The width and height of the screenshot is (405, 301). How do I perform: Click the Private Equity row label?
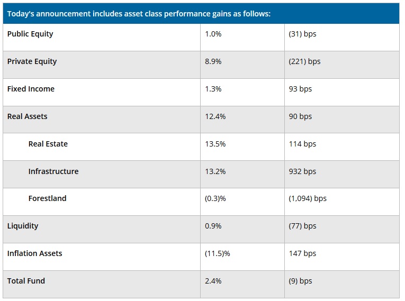[x=32, y=61]
